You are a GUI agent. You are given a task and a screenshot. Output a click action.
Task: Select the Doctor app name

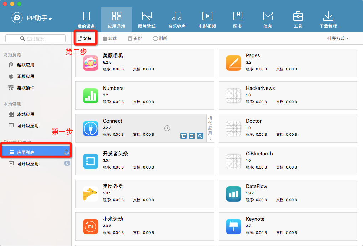(254, 121)
